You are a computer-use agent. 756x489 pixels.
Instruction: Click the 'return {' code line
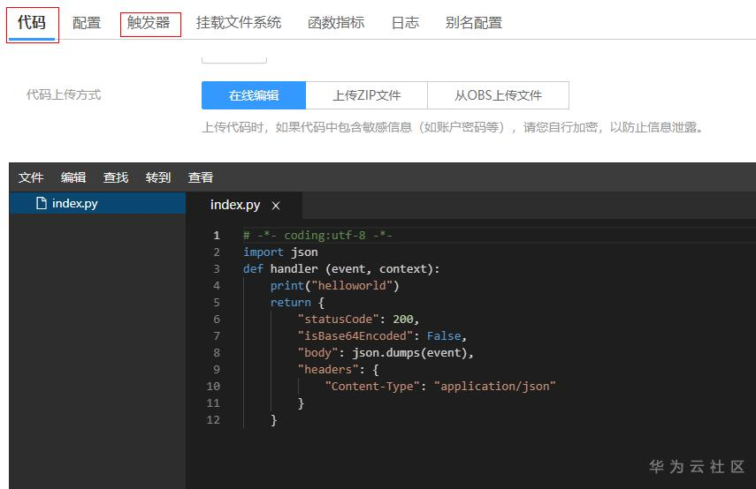(x=297, y=303)
